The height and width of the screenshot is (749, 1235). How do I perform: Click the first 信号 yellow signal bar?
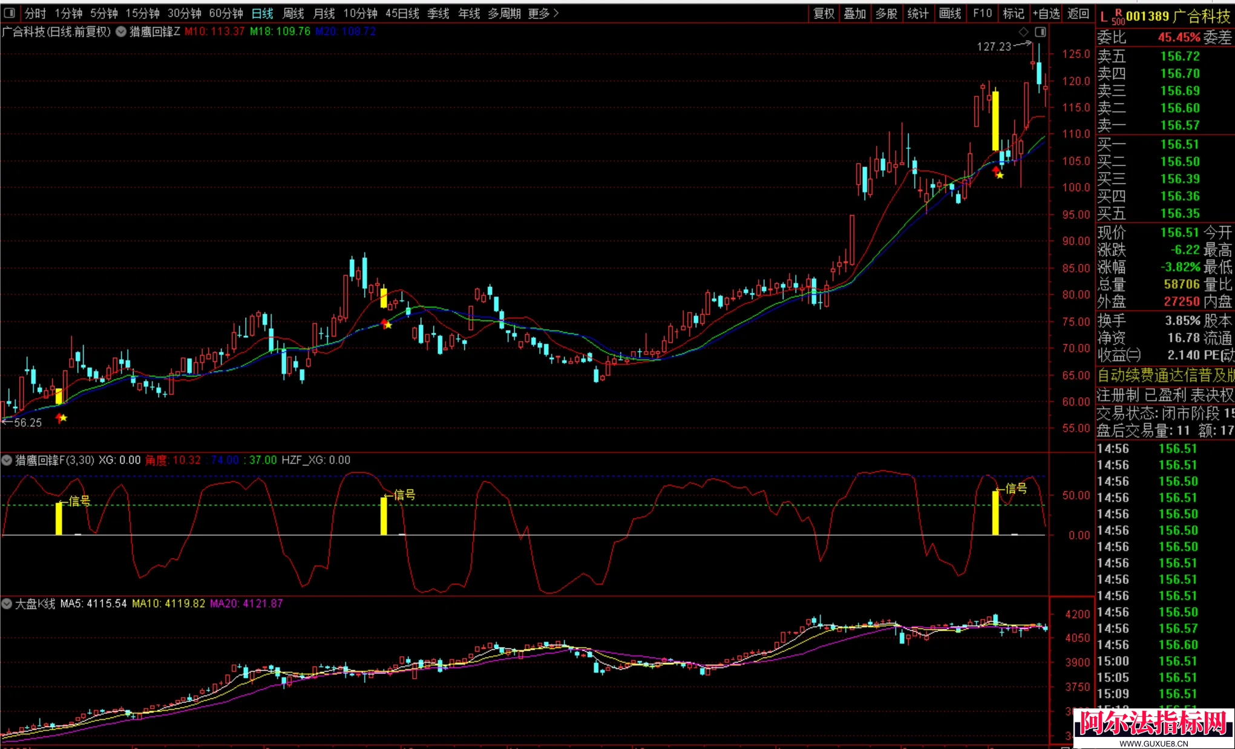pyautogui.click(x=59, y=519)
